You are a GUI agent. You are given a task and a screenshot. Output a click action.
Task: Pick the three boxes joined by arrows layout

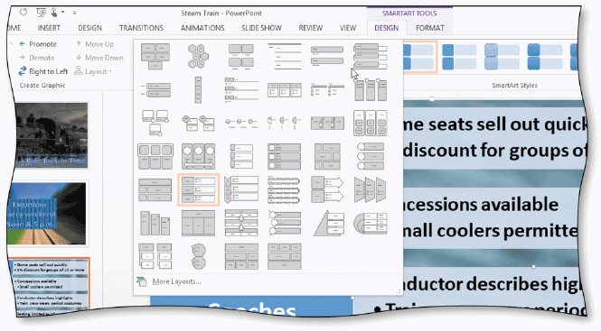327,123
